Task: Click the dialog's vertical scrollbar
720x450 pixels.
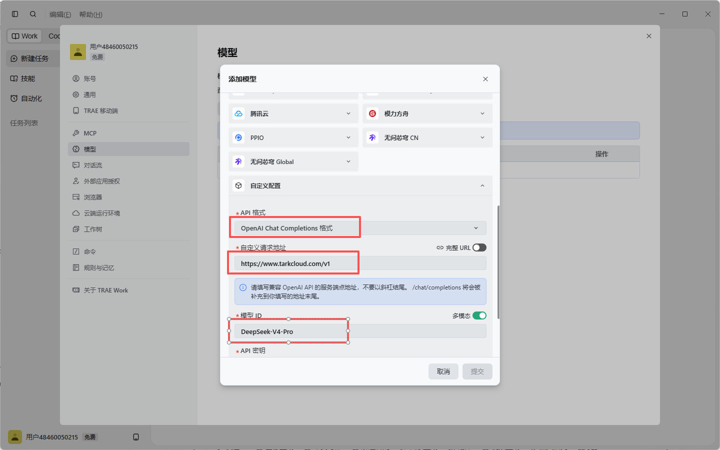Action: point(498,262)
